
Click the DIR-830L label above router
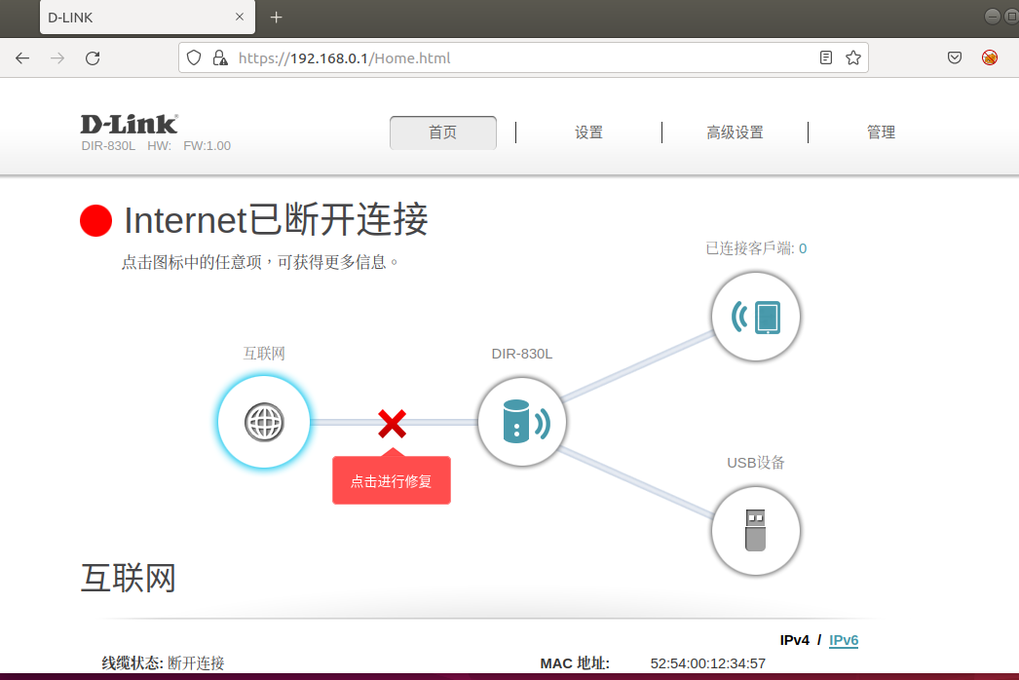pos(522,354)
